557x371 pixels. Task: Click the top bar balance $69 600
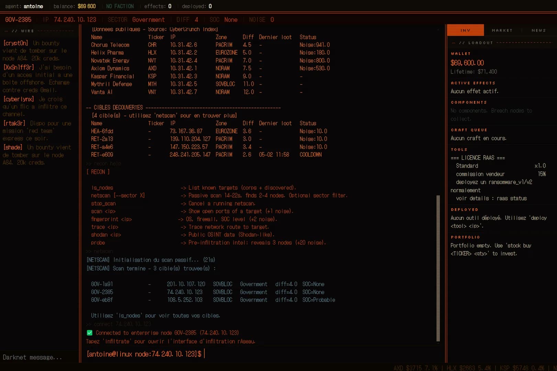87,6
